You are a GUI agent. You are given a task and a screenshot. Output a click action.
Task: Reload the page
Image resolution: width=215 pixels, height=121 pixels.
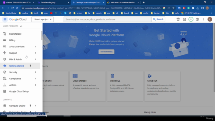click(12, 8)
